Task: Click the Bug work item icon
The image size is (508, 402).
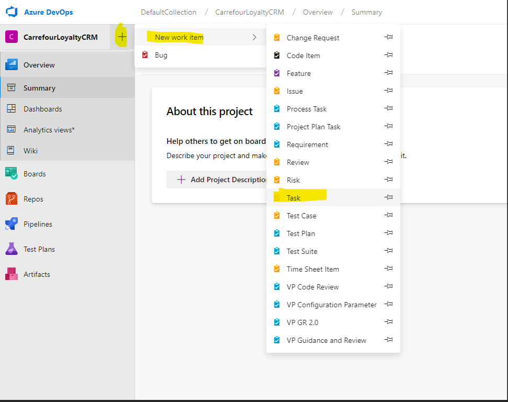Action: point(145,55)
